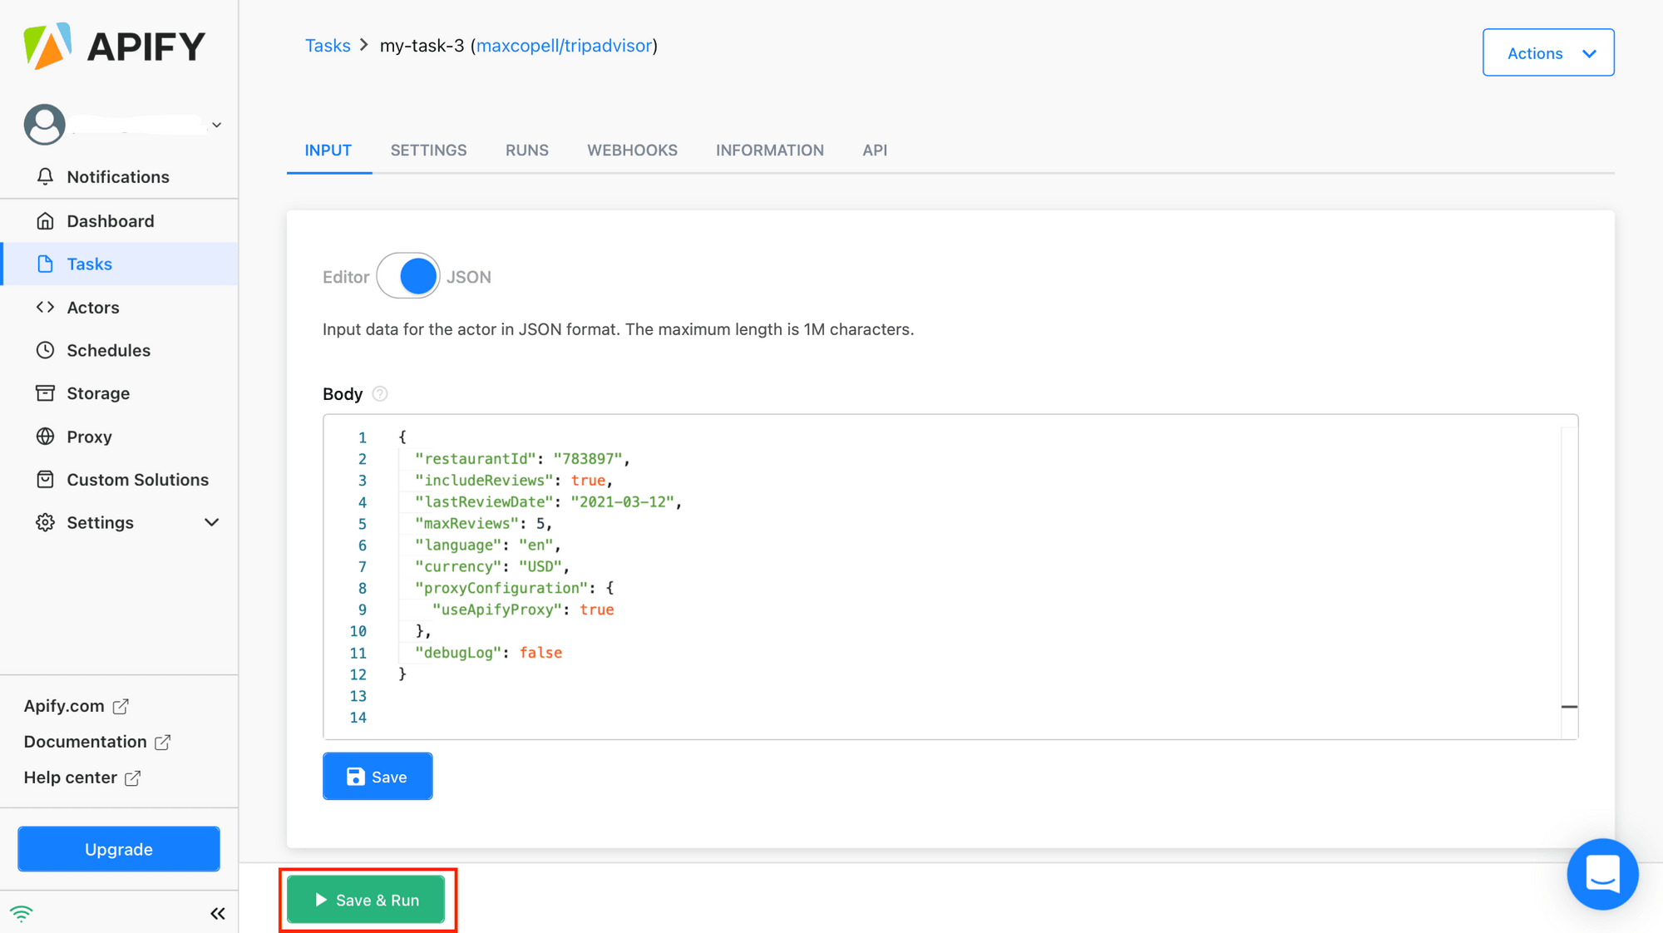This screenshot has width=1663, height=933.
Task: Switch to the INPUT tab
Action: tap(328, 151)
